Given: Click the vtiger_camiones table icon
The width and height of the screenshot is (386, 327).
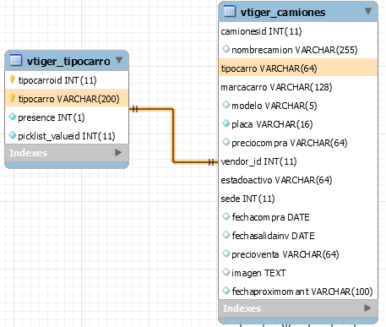Looking at the screenshot, I should tap(230, 11).
